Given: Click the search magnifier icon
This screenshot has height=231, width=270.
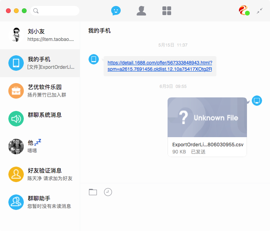Looking at the screenshot, I should [36, 11].
